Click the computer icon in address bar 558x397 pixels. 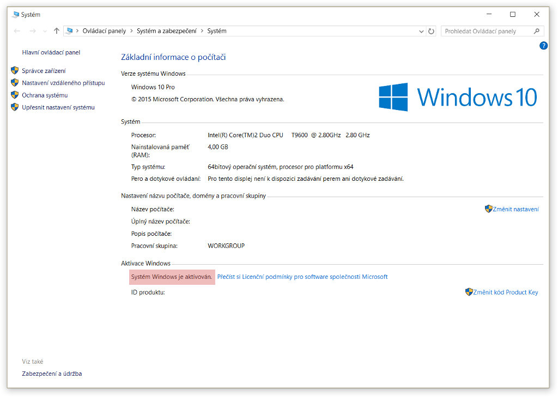70,31
